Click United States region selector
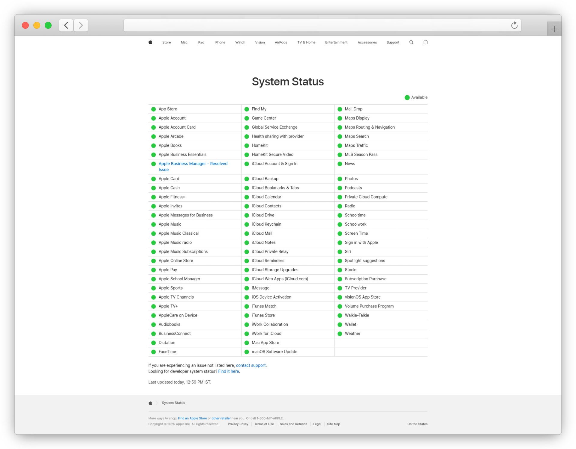This screenshot has width=576, height=449. (417, 424)
